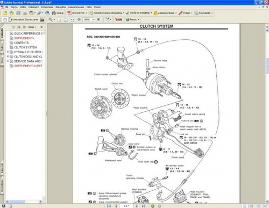Click the Utwórz PDF button
Image resolution: width=269 pixels, height=208 pixels.
(x=77, y=13)
